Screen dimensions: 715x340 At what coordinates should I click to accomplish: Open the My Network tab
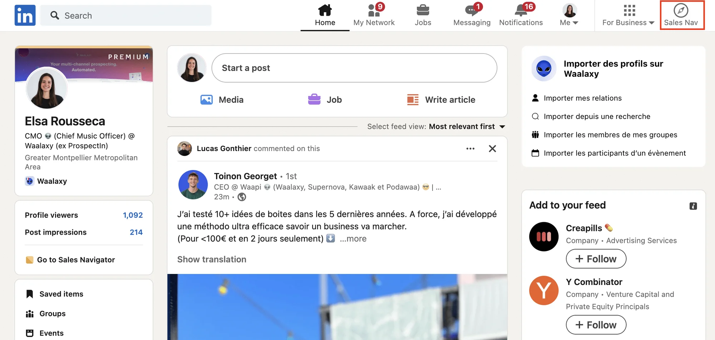pos(374,15)
